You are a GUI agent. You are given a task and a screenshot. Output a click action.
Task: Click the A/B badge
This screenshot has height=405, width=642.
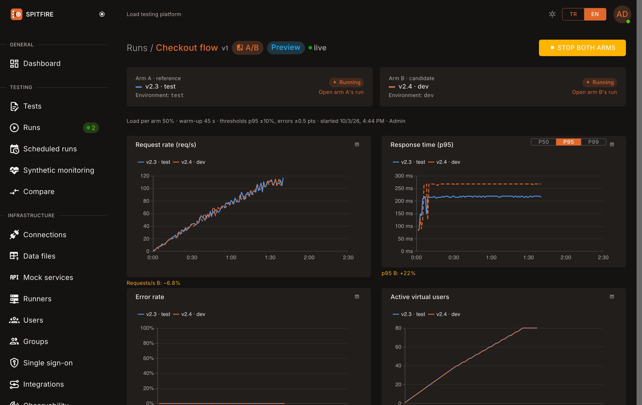tap(247, 48)
